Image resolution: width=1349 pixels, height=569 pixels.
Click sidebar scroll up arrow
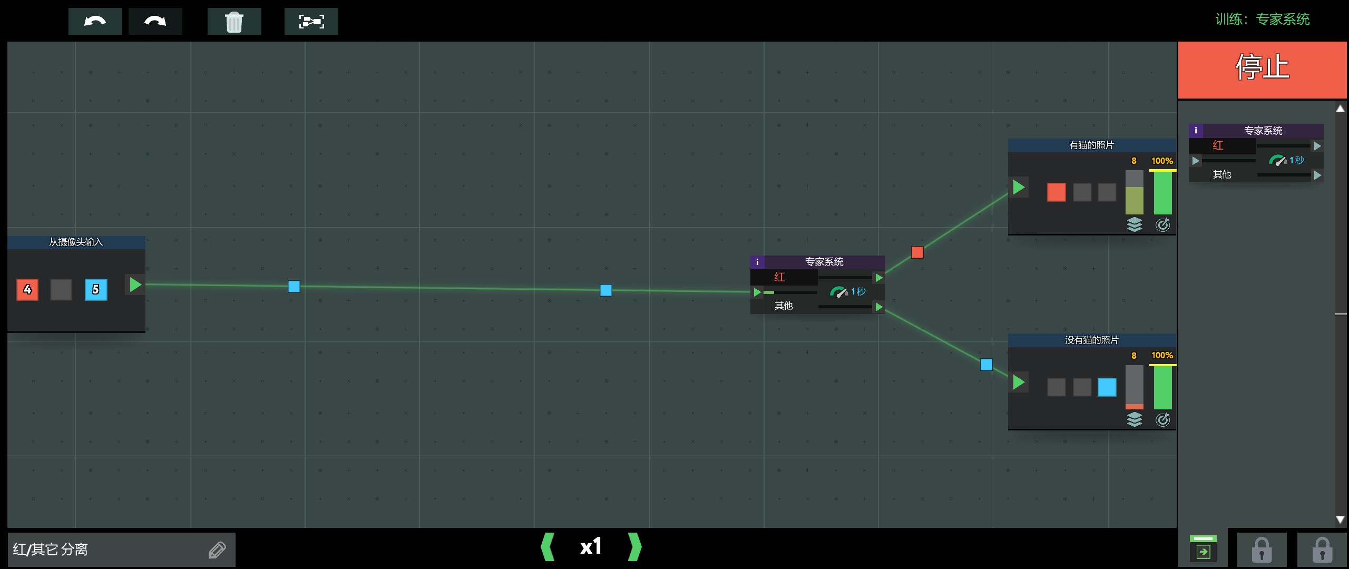pyautogui.click(x=1341, y=108)
